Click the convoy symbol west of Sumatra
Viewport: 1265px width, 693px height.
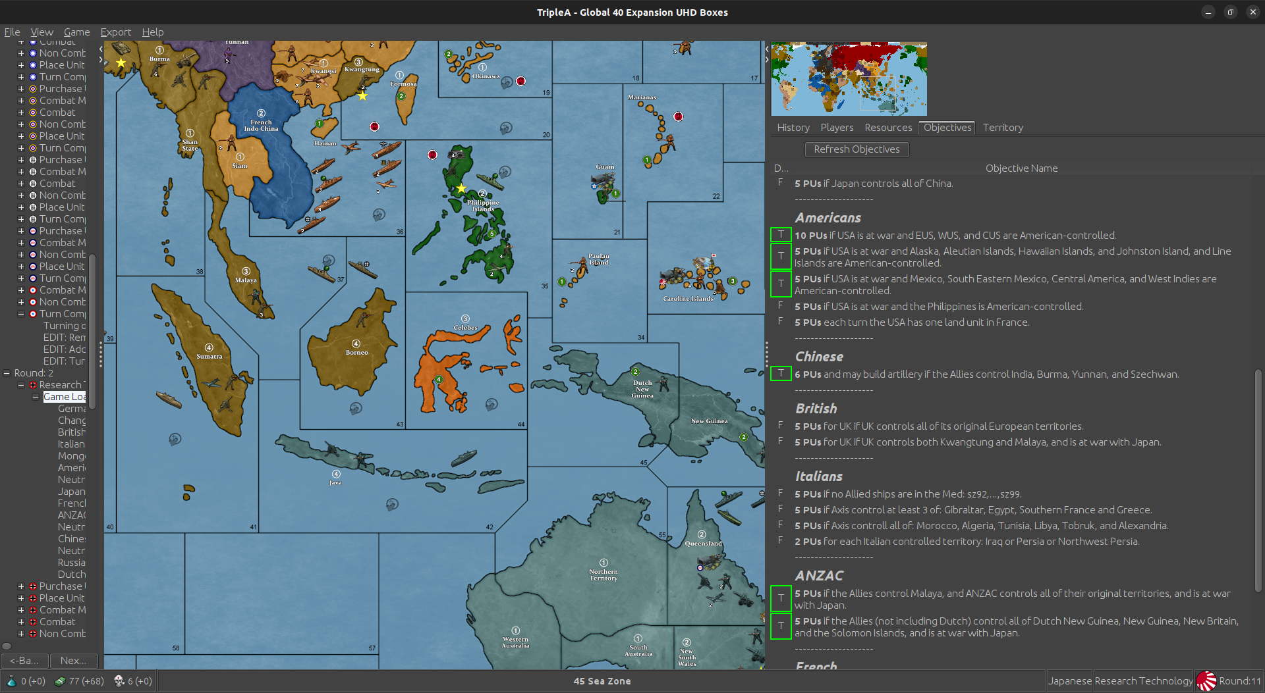pyautogui.click(x=175, y=439)
